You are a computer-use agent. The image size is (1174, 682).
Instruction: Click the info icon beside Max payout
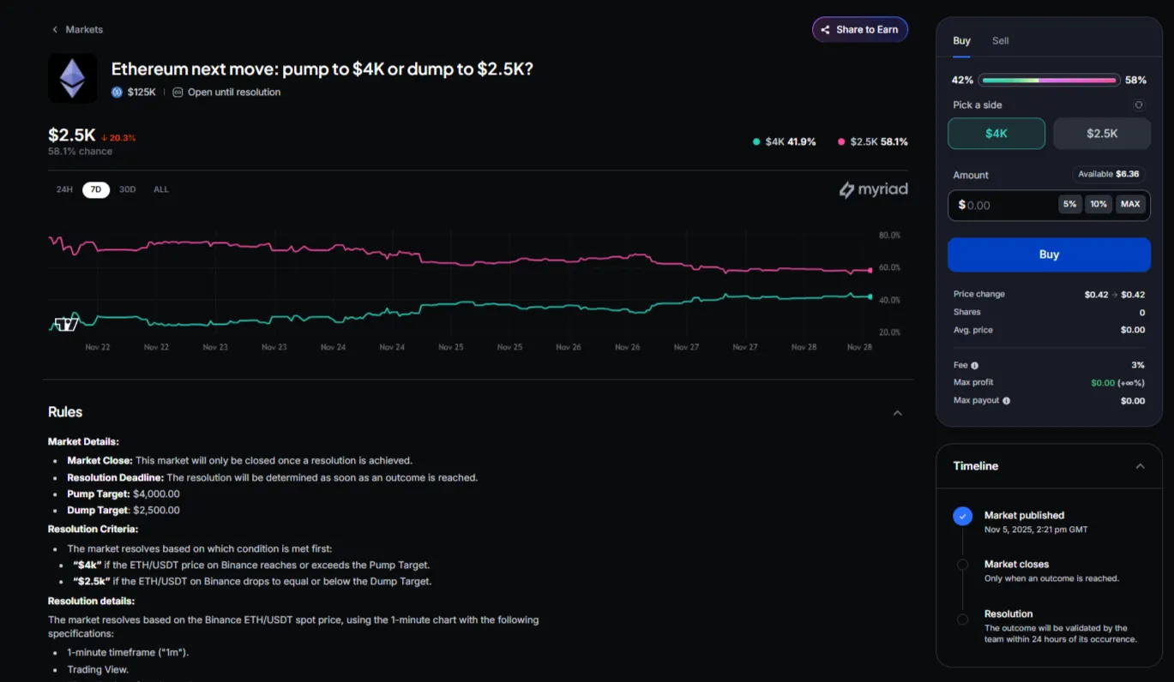tap(1006, 401)
